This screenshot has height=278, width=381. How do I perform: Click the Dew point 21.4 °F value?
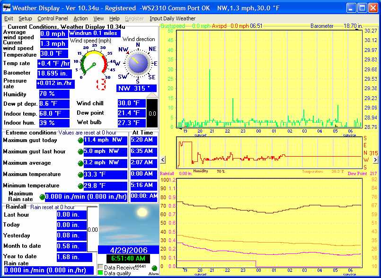tap(132, 113)
